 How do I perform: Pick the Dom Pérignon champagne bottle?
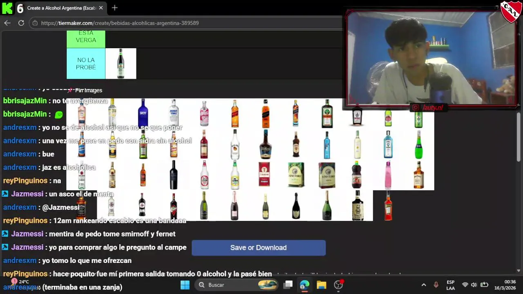(x=296, y=205)
